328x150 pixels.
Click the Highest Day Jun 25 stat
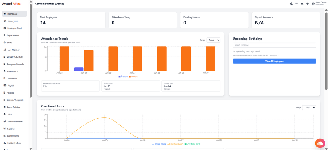(131, 86)
